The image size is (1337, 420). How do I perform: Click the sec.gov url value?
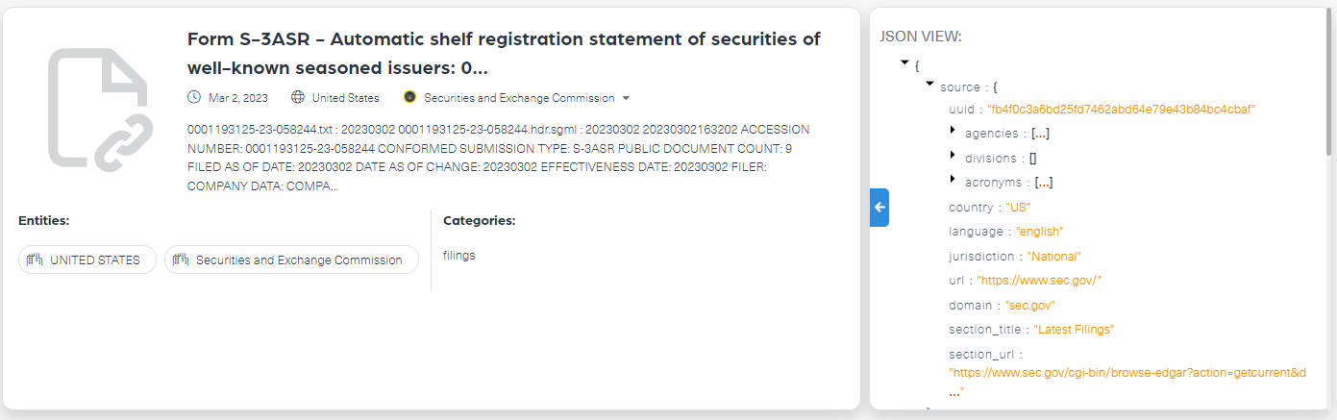[x=1039, y=281]
